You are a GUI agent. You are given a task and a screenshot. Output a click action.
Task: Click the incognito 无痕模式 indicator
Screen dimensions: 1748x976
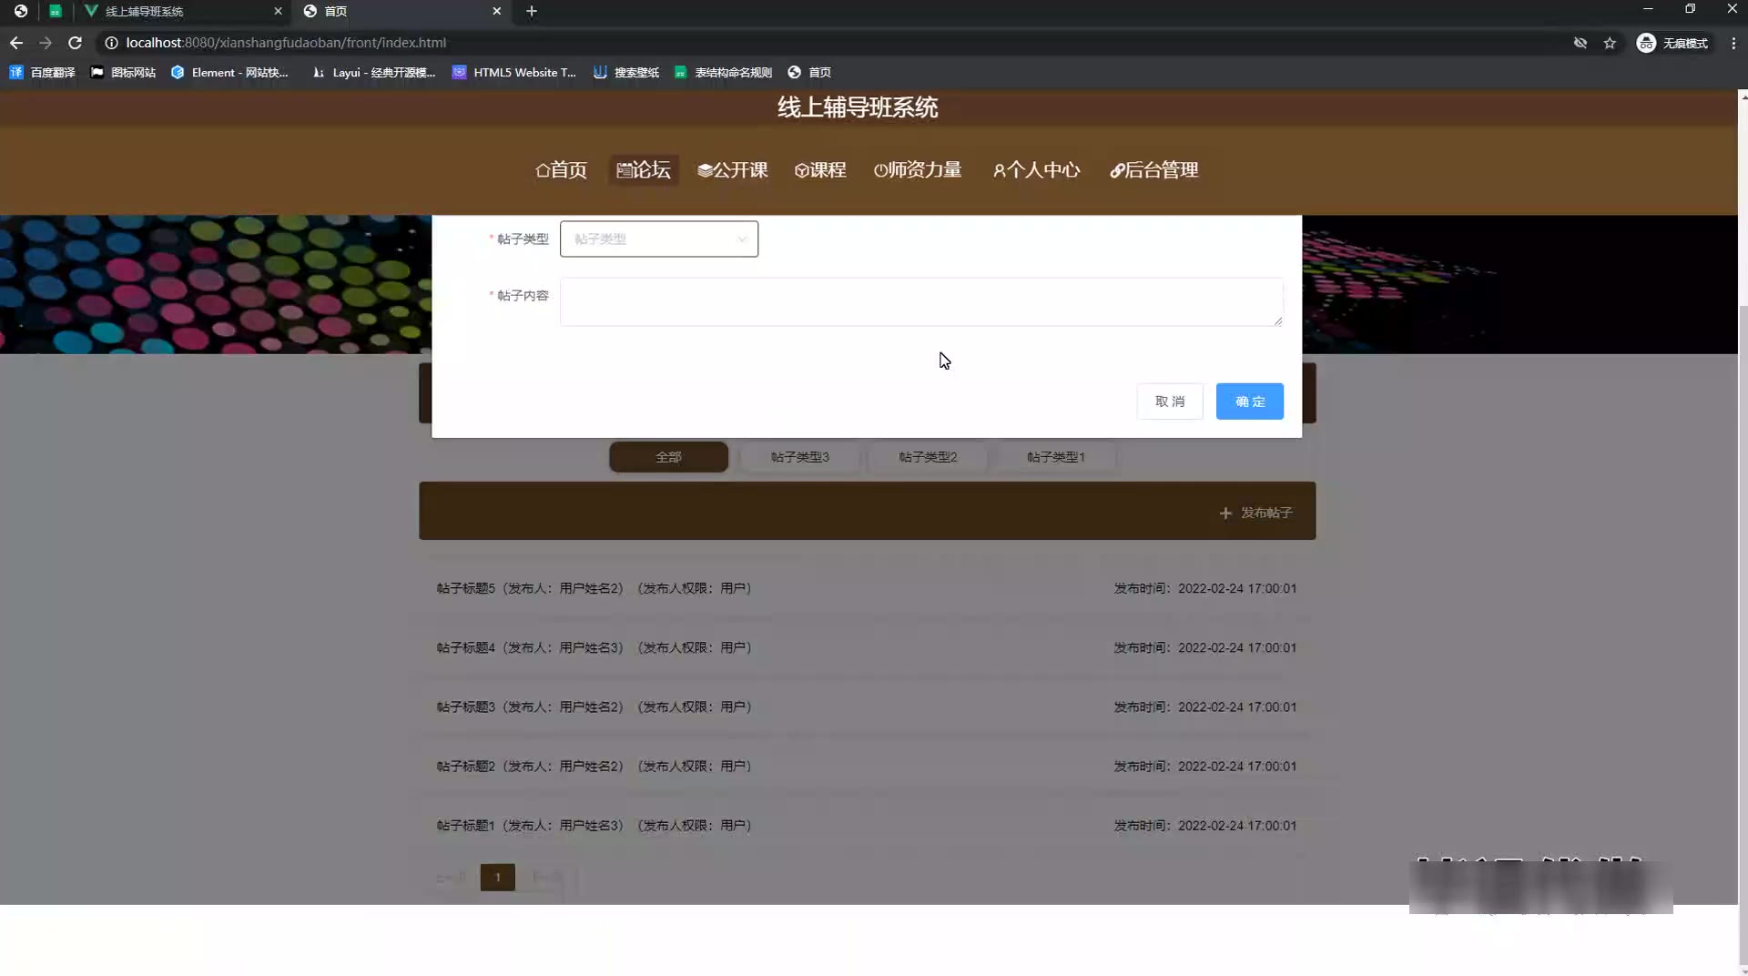[x=1672, y=43]
